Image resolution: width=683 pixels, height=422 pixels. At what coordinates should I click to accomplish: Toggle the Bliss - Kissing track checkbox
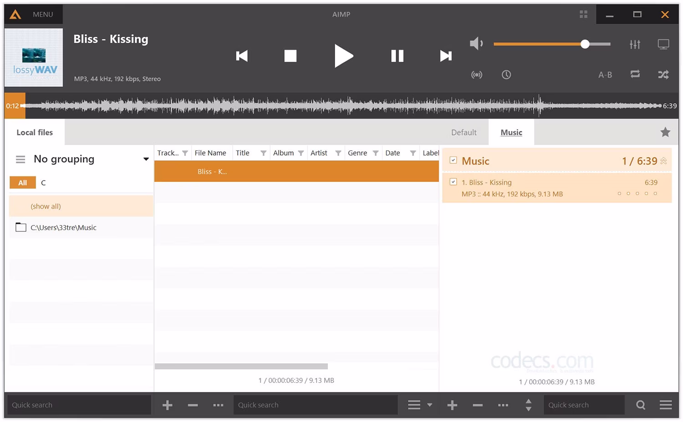click(453, 182)
